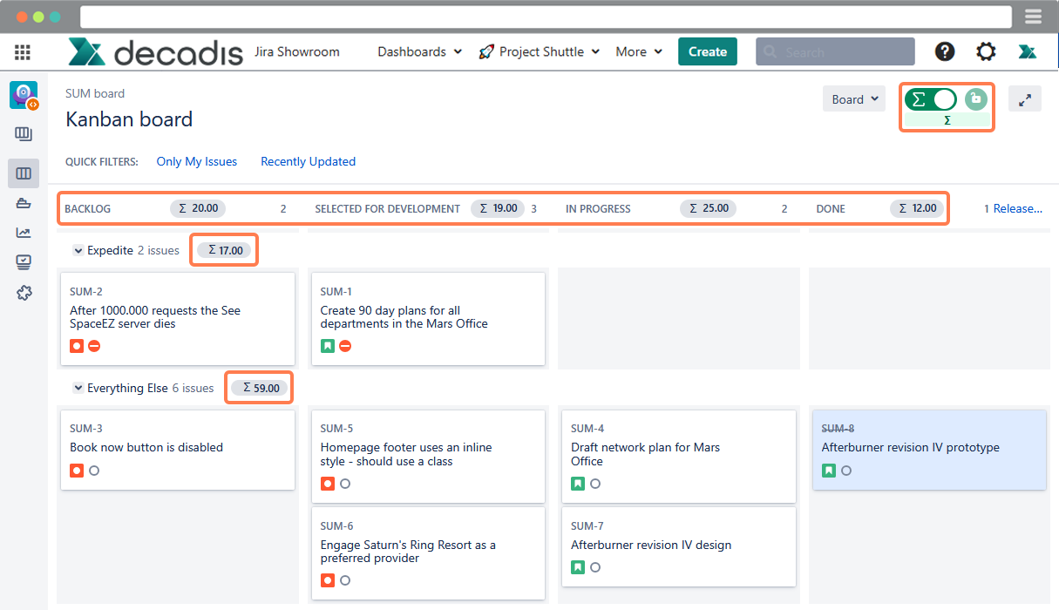Click the Apps puzzle icon in the sidebar

click(24, 293)
